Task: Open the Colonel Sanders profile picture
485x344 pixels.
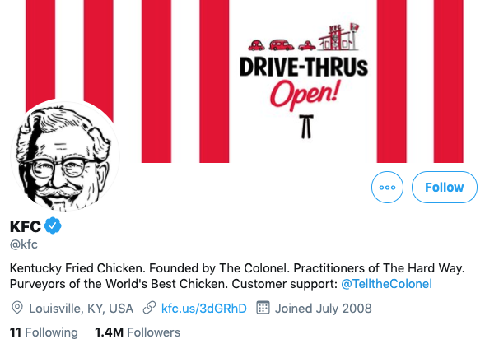Action: pyautogui.click(x=65, y=156)
